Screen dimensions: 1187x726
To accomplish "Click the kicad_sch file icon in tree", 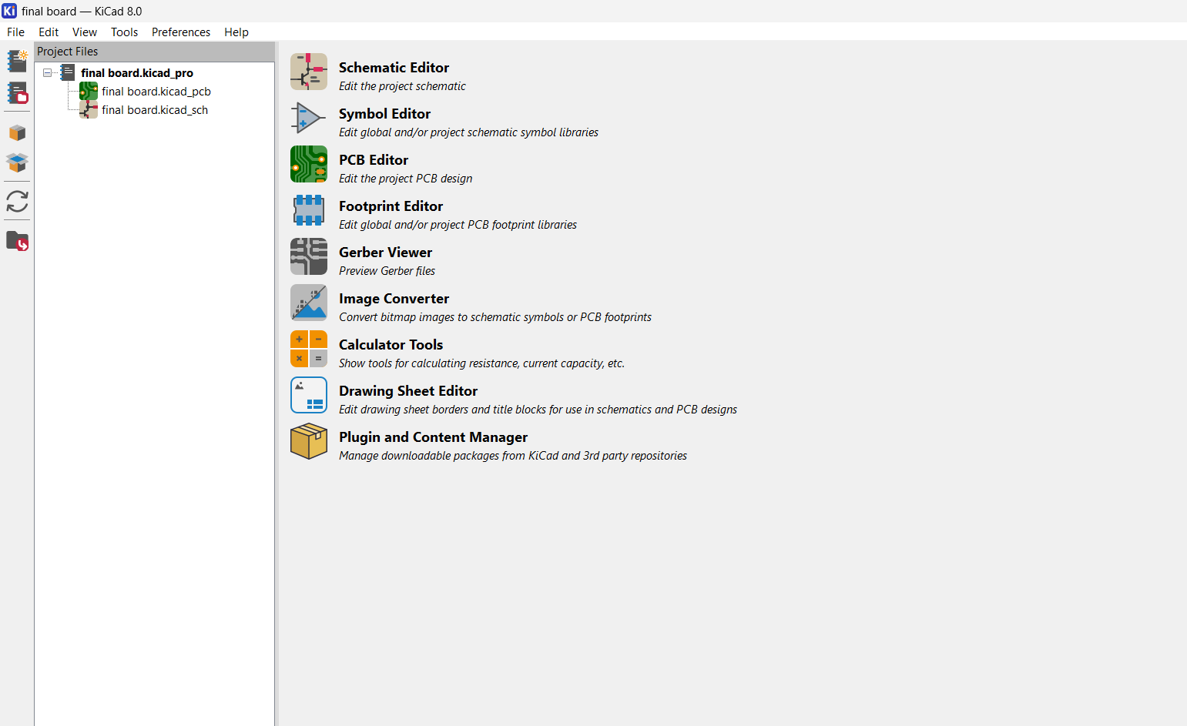I will (x=89, y=109).
